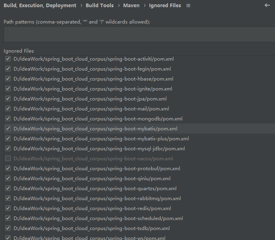Image resolution: width=275 pixels, height=240 pixels.
Task: Uncheck spring-boot-jpa pom.xml checkbox
Action: tap(8, 98)
